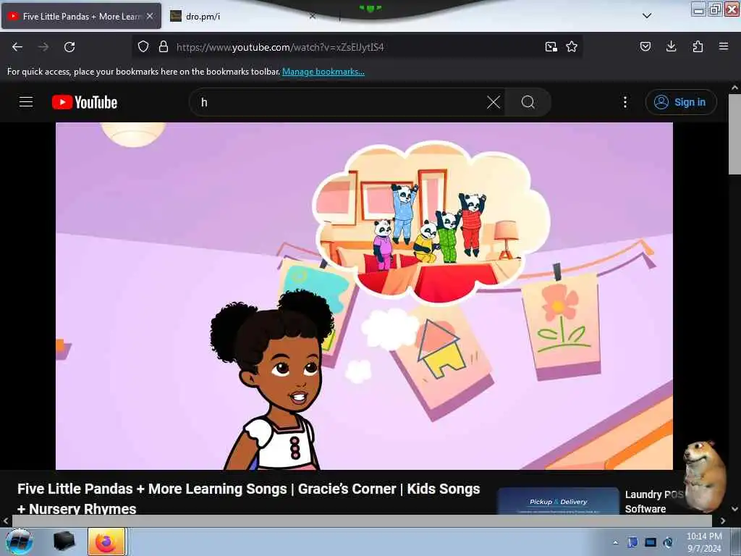Open the Manage bookmarks link
Viewport: 741px width, 556px height.
[323, 72]
